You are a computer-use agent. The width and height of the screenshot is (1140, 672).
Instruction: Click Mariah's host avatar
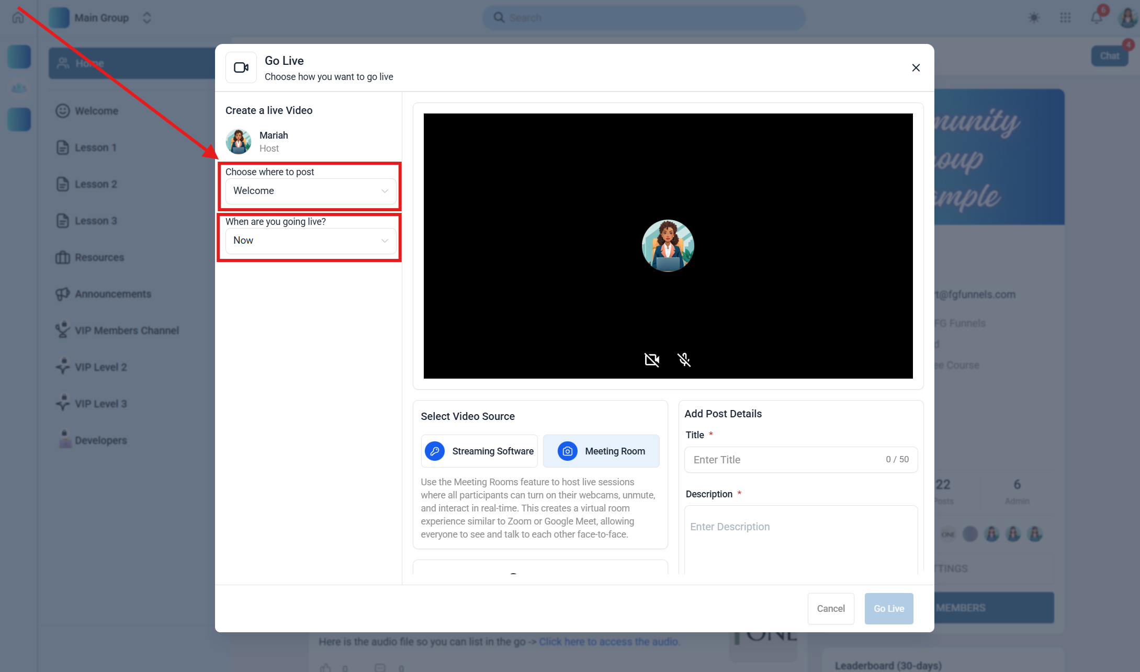tap(239, 142)
